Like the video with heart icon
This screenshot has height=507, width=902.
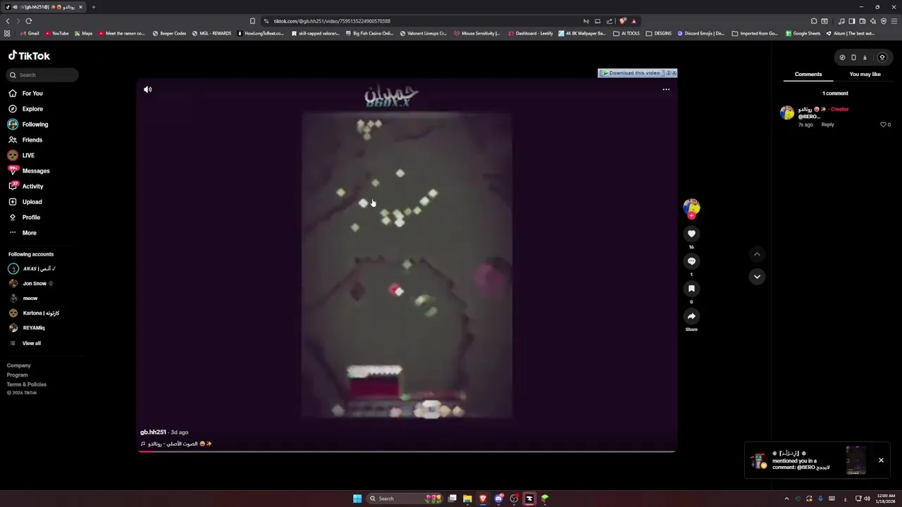[691, 234]
